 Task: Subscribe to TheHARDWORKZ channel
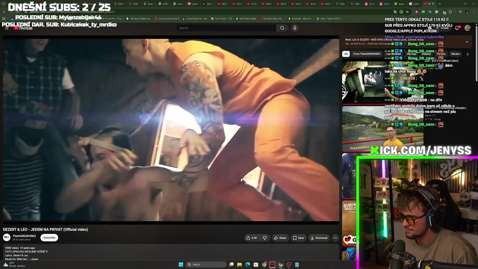pyautogui.click(x=49, y=238)
